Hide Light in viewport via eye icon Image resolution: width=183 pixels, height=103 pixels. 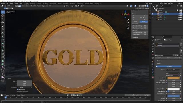(x=179, y=16)
